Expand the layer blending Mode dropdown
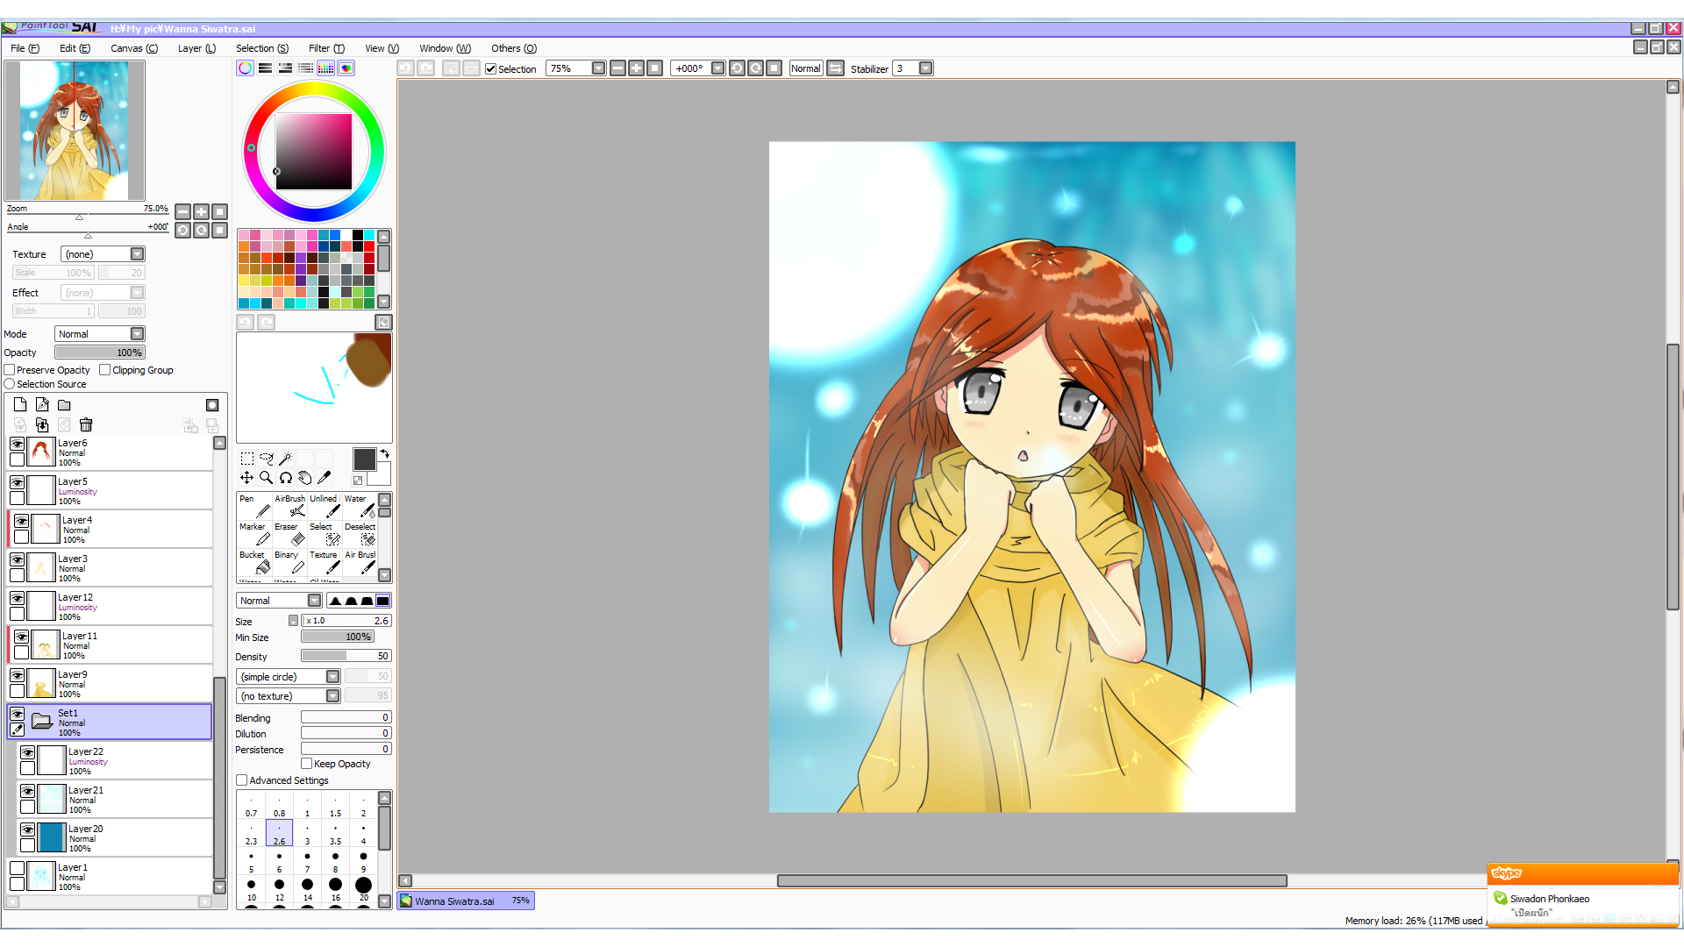The width and height of the screenshot is (1684, 947). coord(137,334)
